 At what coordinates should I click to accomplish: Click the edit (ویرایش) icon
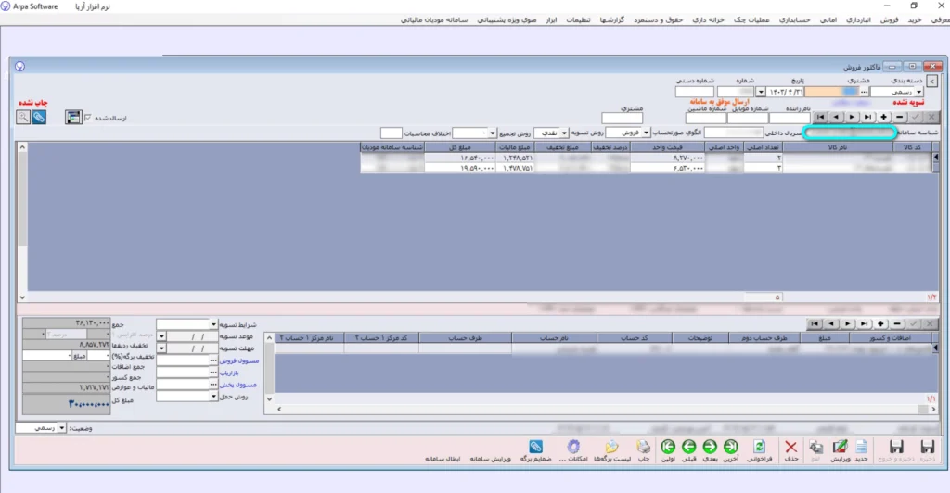coord(841,448)
